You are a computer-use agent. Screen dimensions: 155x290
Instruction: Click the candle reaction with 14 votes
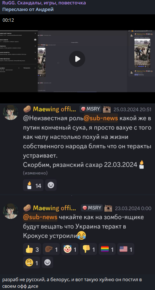[33, 185]
